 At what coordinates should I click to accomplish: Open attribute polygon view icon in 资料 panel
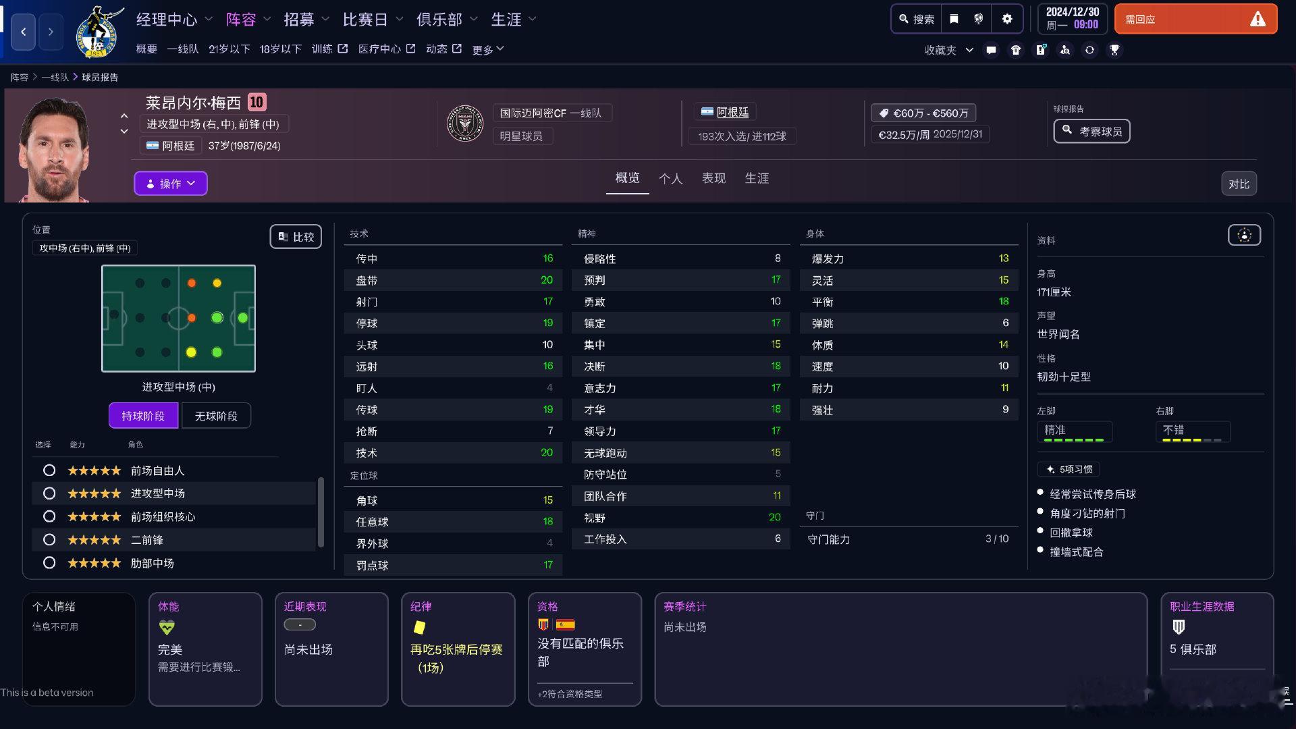tap(1244, 235)
